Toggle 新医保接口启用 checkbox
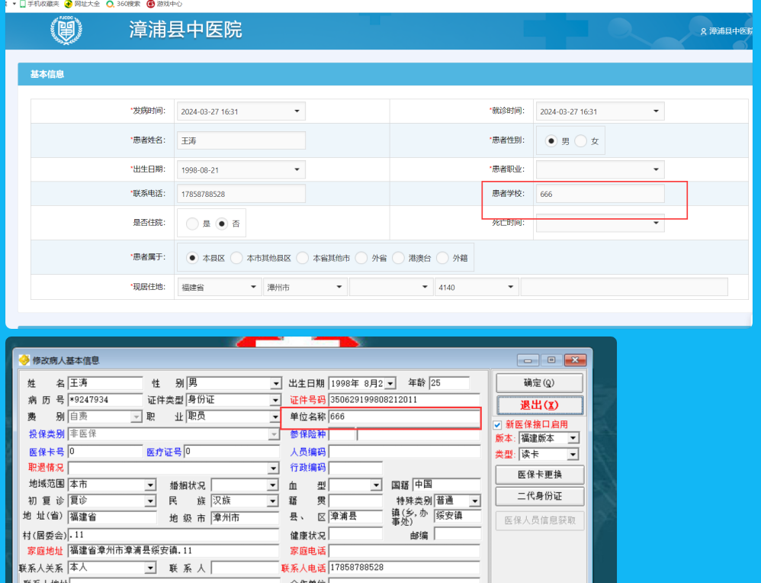The height and width of the screenshot is (583, 761). pos(497,424)
